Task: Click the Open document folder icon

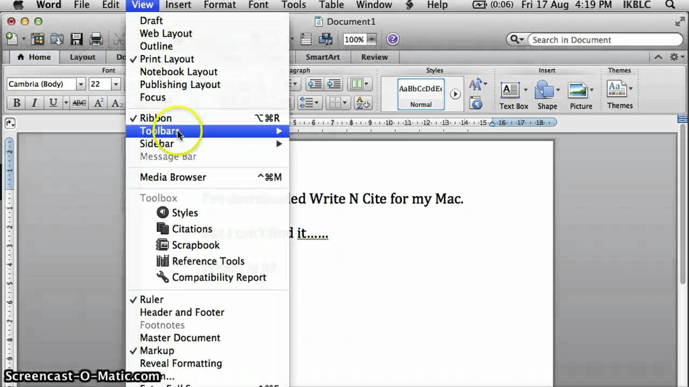Action: (x=57, y=39)
